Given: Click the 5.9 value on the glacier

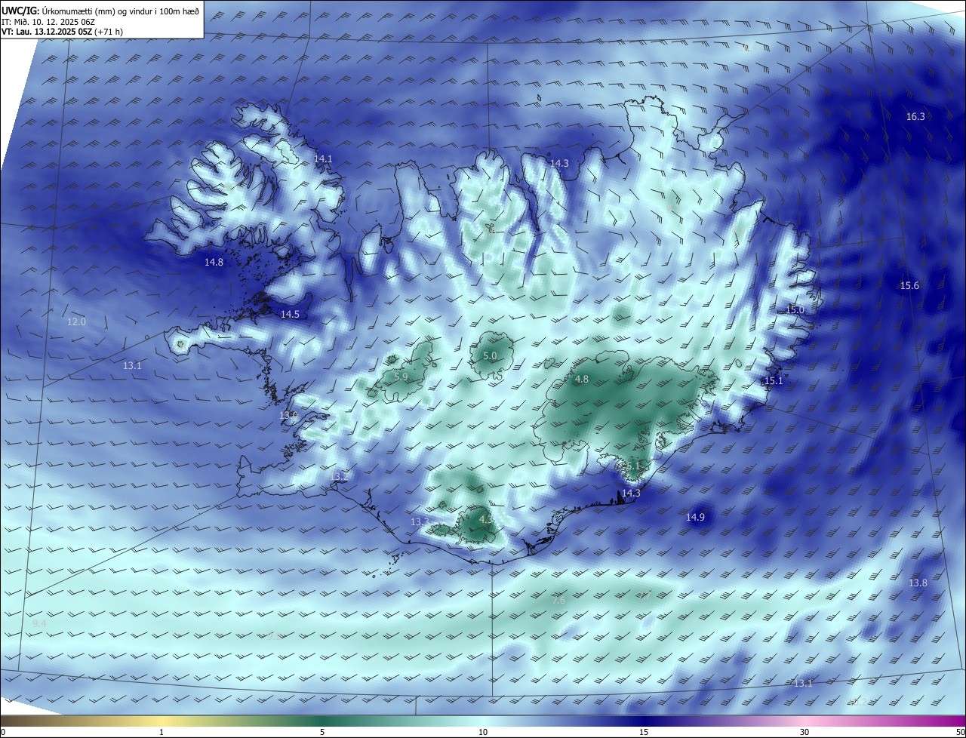Looking at the screenshot, I should coord(401,377).
